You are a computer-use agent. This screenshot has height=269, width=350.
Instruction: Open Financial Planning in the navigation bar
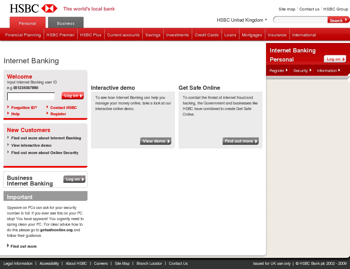pyautogui.click(x=23, y=35)
